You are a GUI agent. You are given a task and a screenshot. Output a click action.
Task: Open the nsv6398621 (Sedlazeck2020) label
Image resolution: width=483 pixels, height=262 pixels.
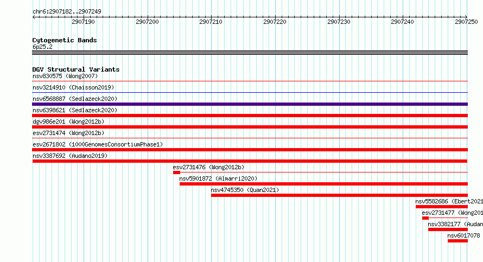[75, 110]
